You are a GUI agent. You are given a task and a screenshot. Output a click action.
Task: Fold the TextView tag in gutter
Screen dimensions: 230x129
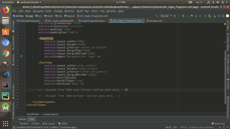tap(25, 63)
